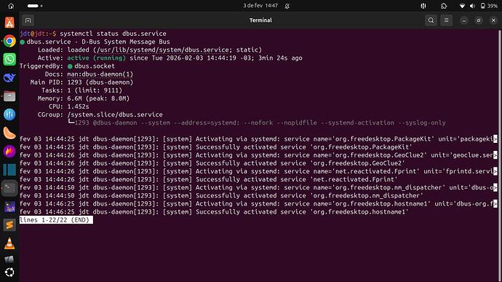Launch the TeX editor from the dock

pyautogui.click(x=9, y=207)
